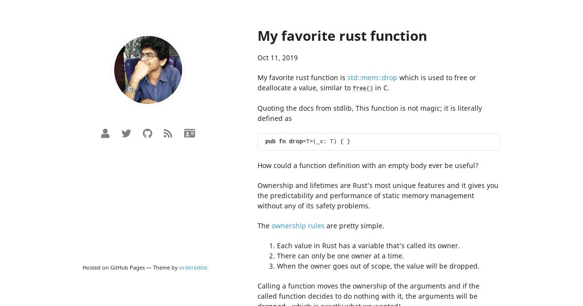Image resolution: width=583 pixels, height=306 pixels.
Task: Select "There can only be one owner" item
Action: click(341, 256)
